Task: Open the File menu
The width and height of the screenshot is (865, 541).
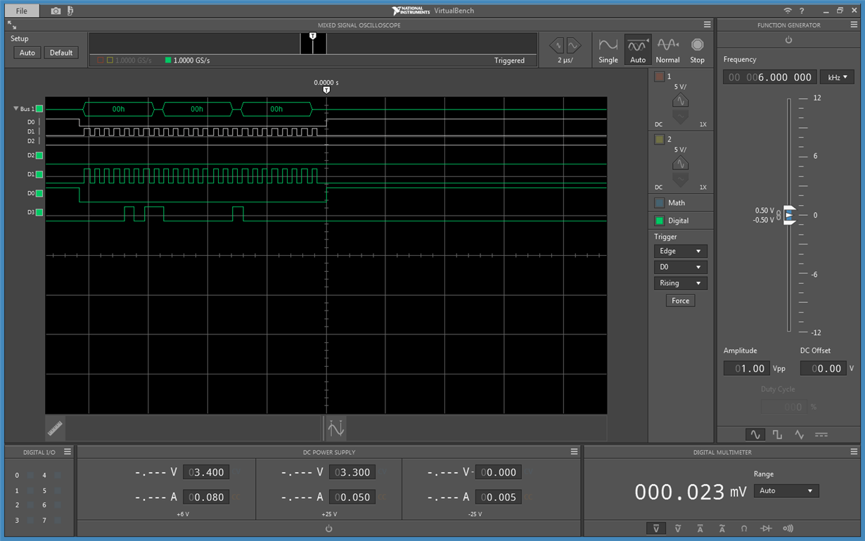Action: [x=22, y=11]
